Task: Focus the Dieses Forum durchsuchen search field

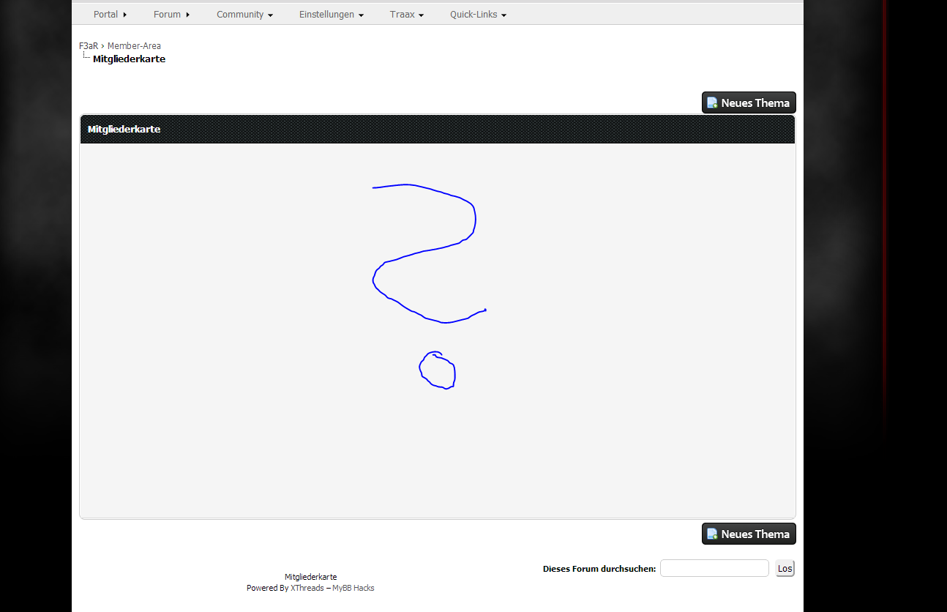Action: click(x=714, y=569)
